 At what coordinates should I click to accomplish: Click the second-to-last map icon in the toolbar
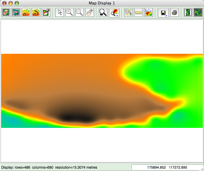pyautogui.click(x=188, y=12)
